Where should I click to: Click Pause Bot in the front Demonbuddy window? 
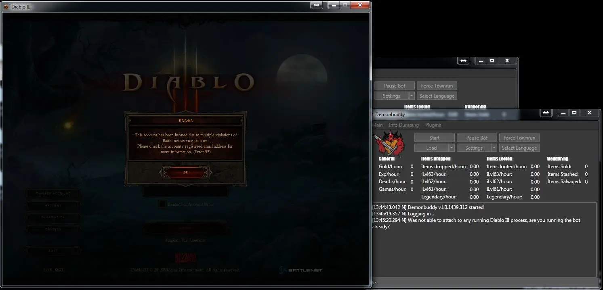click(x=477, y=138)
